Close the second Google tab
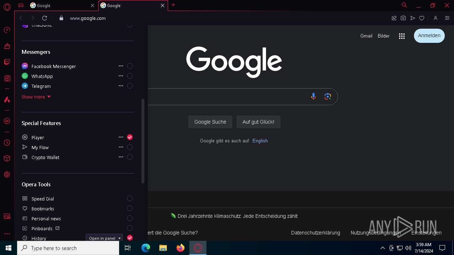Screen dimensions: 454x255 [x=162, y=5]
